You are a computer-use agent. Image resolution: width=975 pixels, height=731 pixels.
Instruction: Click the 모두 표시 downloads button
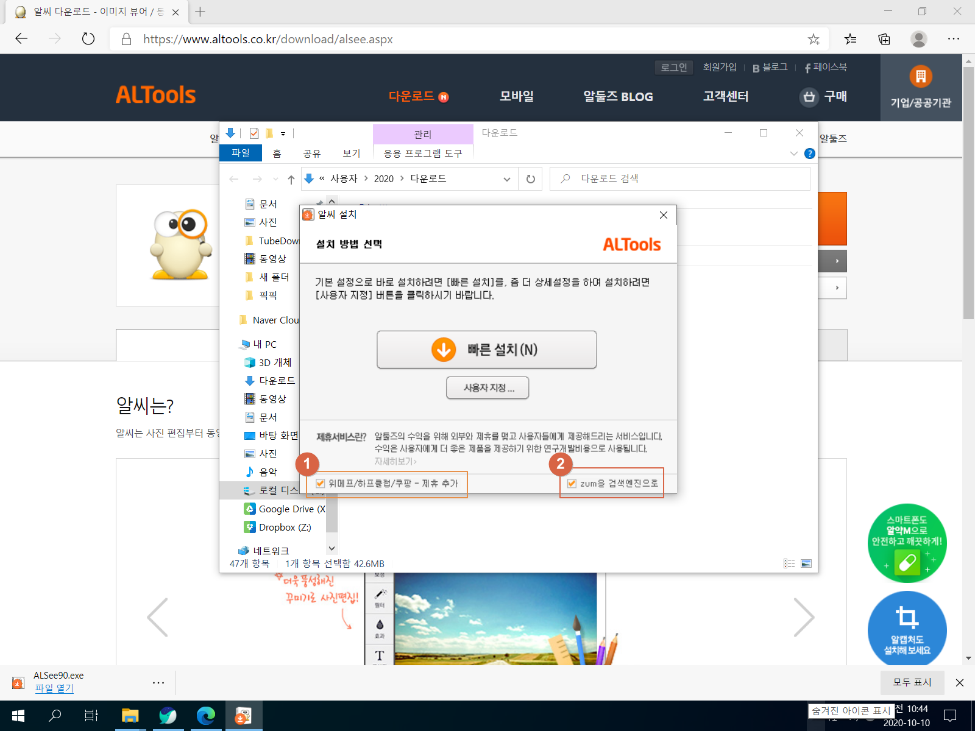[912, 682]
